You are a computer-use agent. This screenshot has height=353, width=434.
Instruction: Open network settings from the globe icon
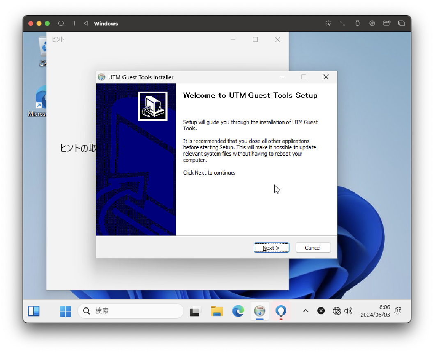(337, 311)
